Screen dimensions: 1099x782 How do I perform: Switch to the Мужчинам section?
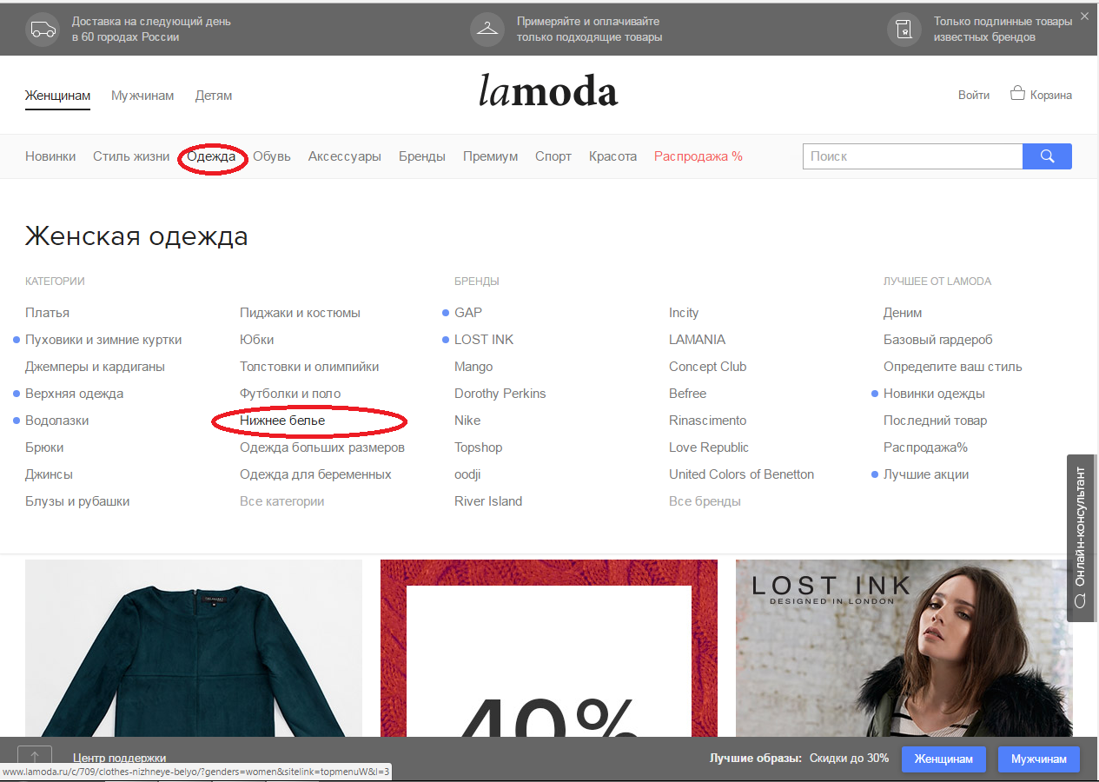click(x=142, y=96)
